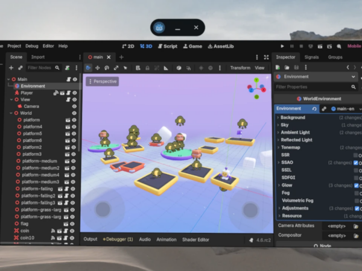Image resolution: width=362 pixels, height=271 pixels.
Task: Click the instance child scene link icon
Action: [x=20, y=68]
